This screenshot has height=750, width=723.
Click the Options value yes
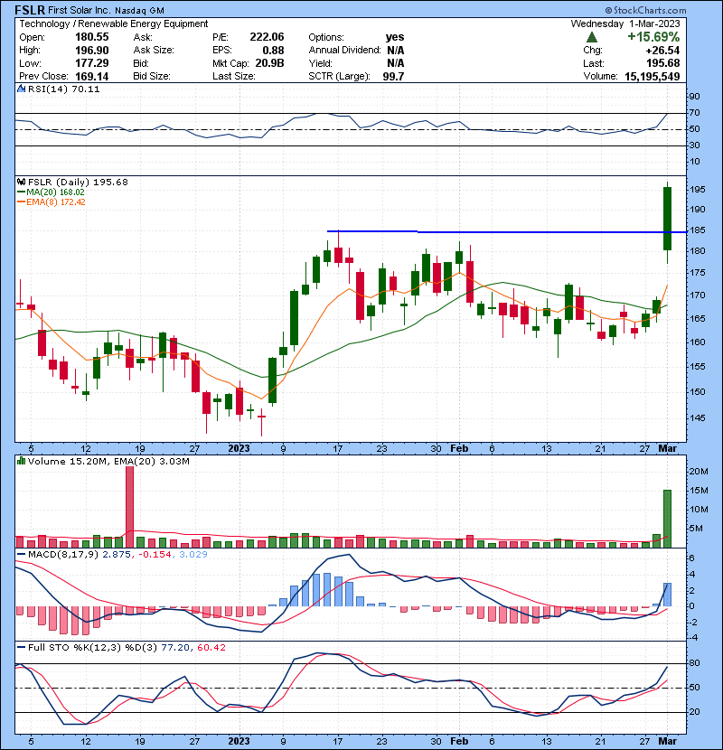(395, 37)
